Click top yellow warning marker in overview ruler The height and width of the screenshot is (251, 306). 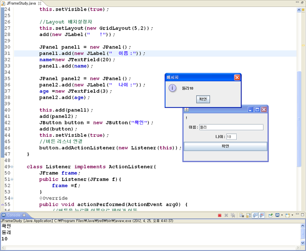(303, 10)
